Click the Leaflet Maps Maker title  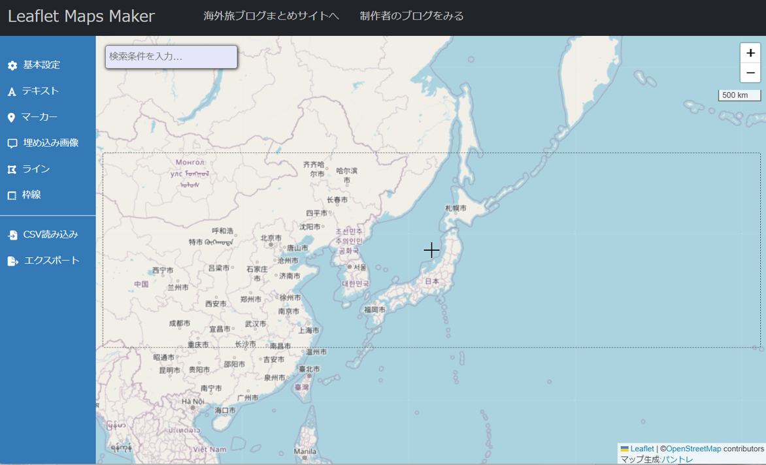point(81,16)
